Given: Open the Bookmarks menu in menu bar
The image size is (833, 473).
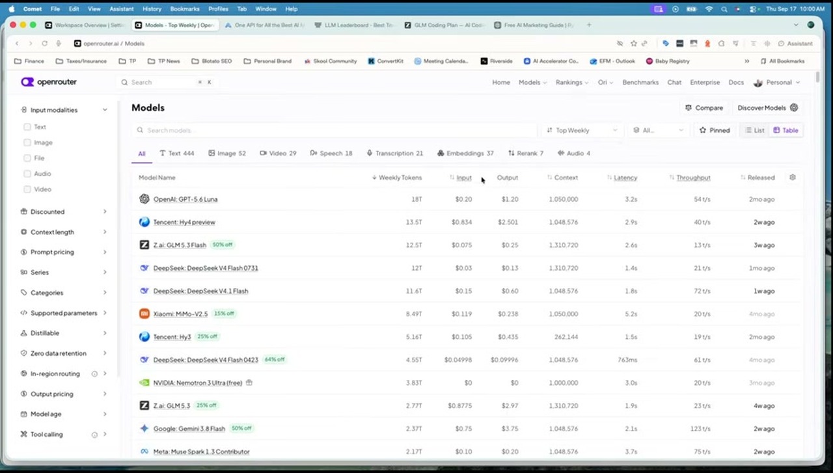Looking at the screenshot, I should (x=184, y=9).
